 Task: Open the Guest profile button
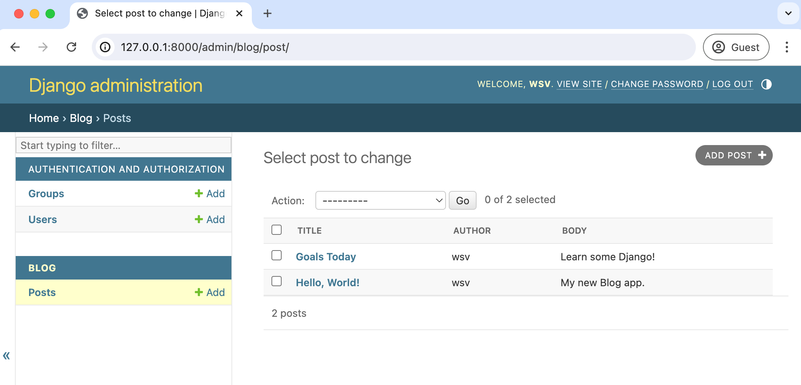pyautogui.click(x=736, y=47)
